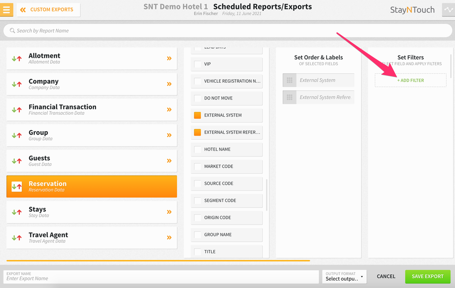Click the Group up-down arrows icon

pyautogui.click(x=16, y=135)
